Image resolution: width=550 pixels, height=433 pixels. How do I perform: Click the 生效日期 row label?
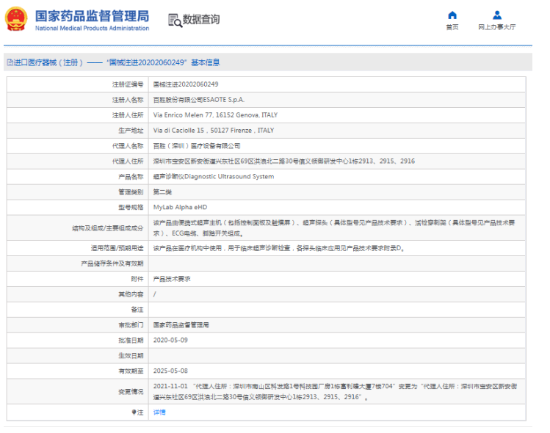coord(131,356)
